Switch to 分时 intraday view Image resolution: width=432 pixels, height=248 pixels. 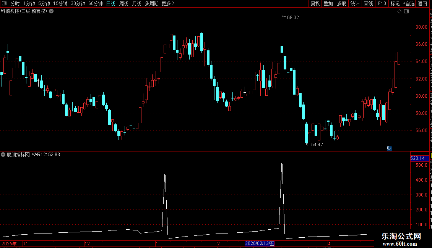[15, 3]
